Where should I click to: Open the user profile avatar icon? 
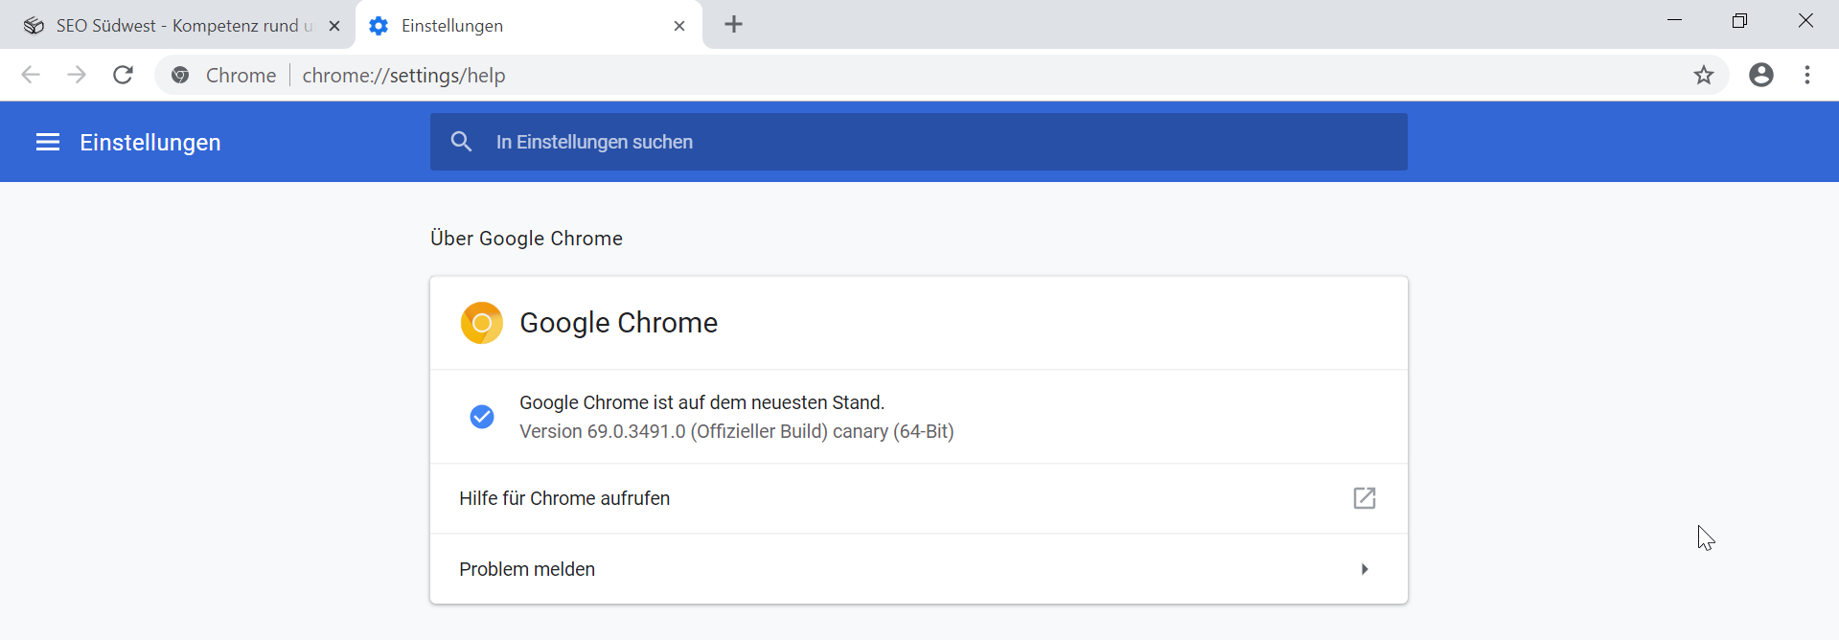click(x=1761, y=75)
